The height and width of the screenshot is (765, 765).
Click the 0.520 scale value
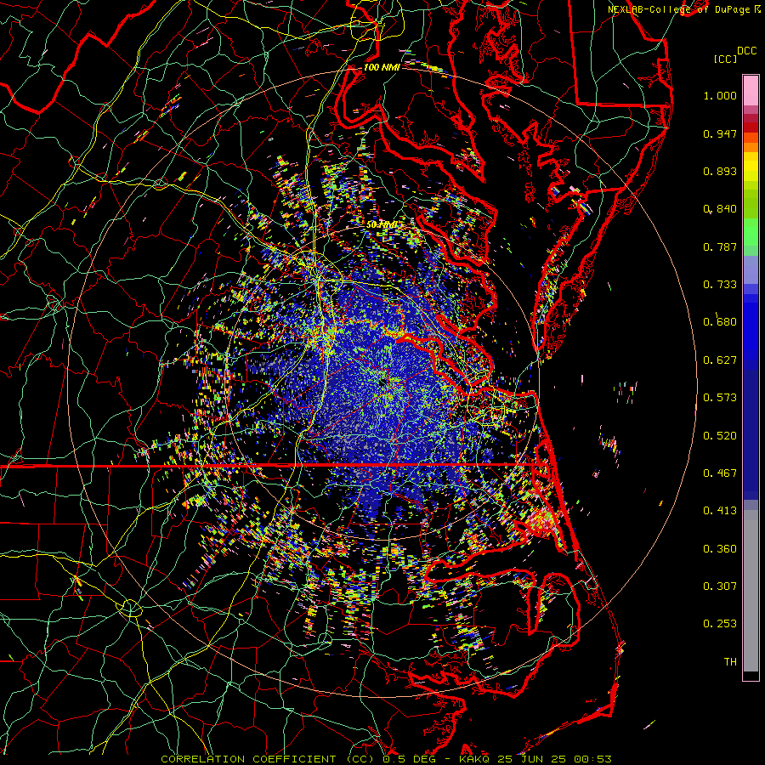[x=720, y=436]
